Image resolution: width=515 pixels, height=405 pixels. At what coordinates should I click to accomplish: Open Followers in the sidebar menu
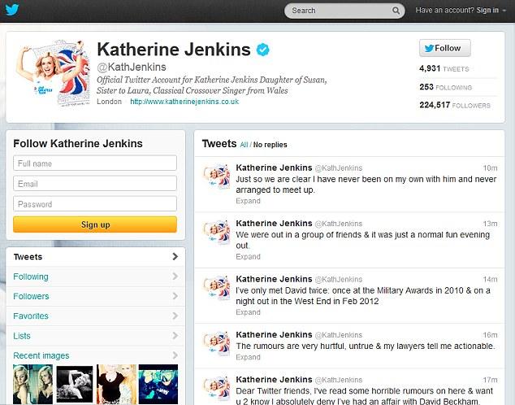pyautogui.click(x=96, y=296)
